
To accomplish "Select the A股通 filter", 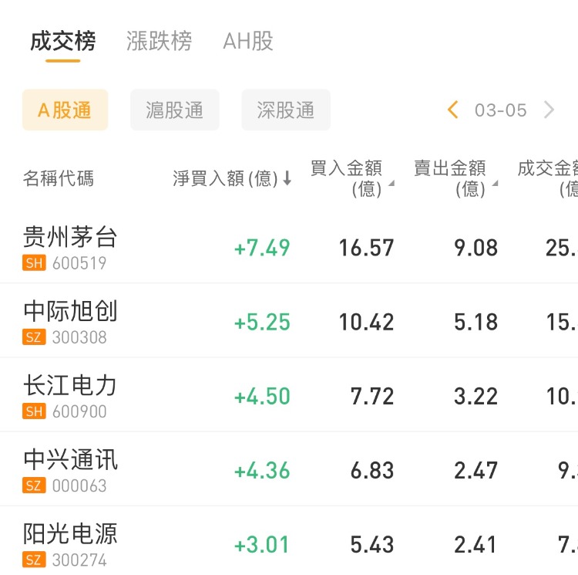I will [65, 110].
